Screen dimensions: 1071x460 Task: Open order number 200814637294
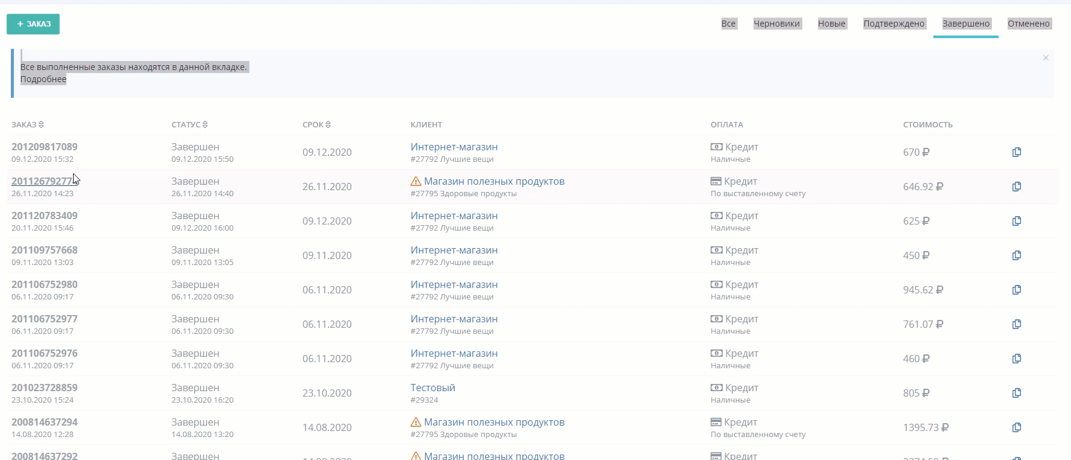click(x=45, y=422)
